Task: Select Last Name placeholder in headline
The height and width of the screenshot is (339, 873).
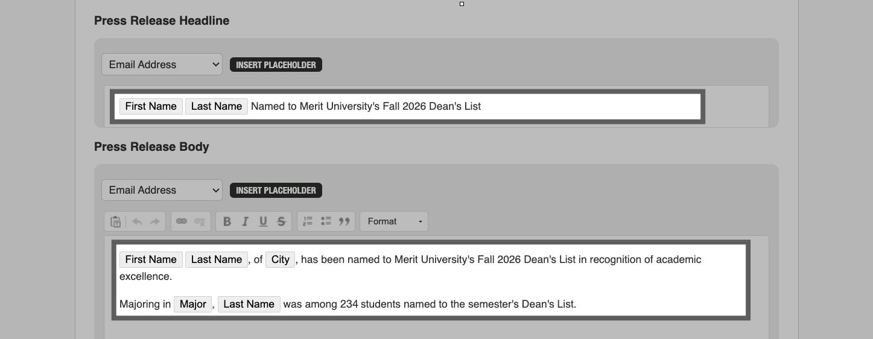Action: 217,106
